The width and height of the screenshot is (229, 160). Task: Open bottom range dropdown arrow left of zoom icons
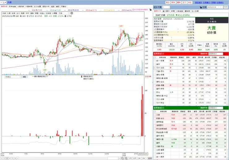click(119, 158)
